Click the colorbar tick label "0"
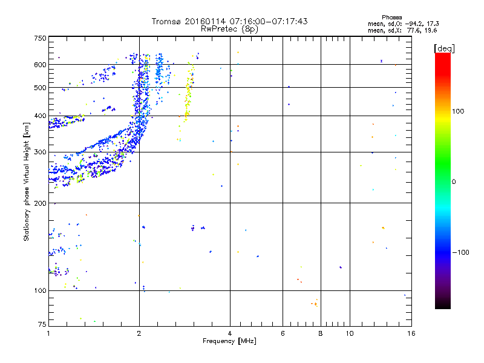The height and width of the screenshot is (363, 484). [x=454, y=182]
